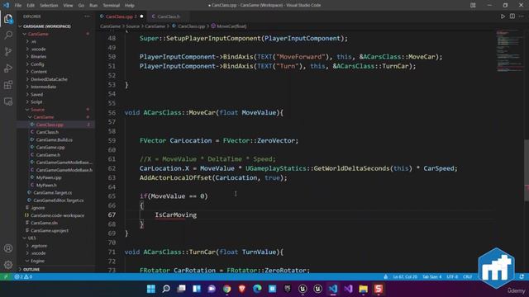Change Tab Size: 4 indentation setting

pos(431,277)
